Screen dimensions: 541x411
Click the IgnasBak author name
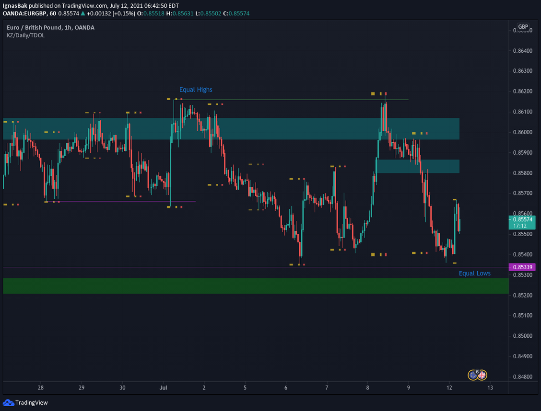coord(15,6)
